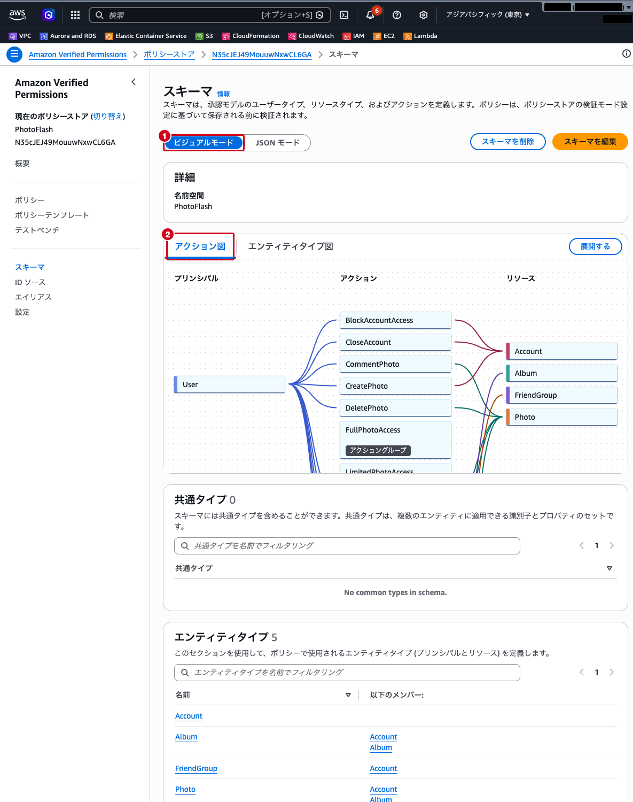
Task: Open Elastic Container Service shortcut
Action: tap(146, 36)
